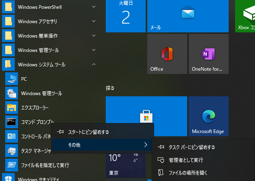The image size is (255, 181).
Task: Collapse the Windows システム ツール chevron
Action: (x=94, y=64)
